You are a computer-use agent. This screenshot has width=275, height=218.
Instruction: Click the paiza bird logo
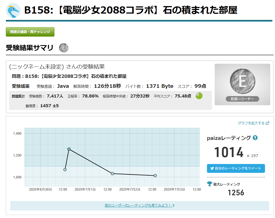tap(13, 10)
